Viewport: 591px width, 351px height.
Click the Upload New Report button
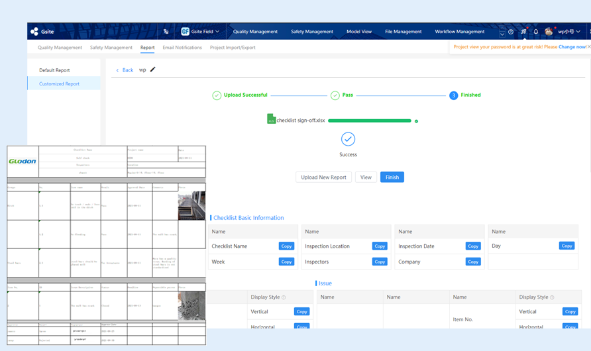click(x=323, y=177)
